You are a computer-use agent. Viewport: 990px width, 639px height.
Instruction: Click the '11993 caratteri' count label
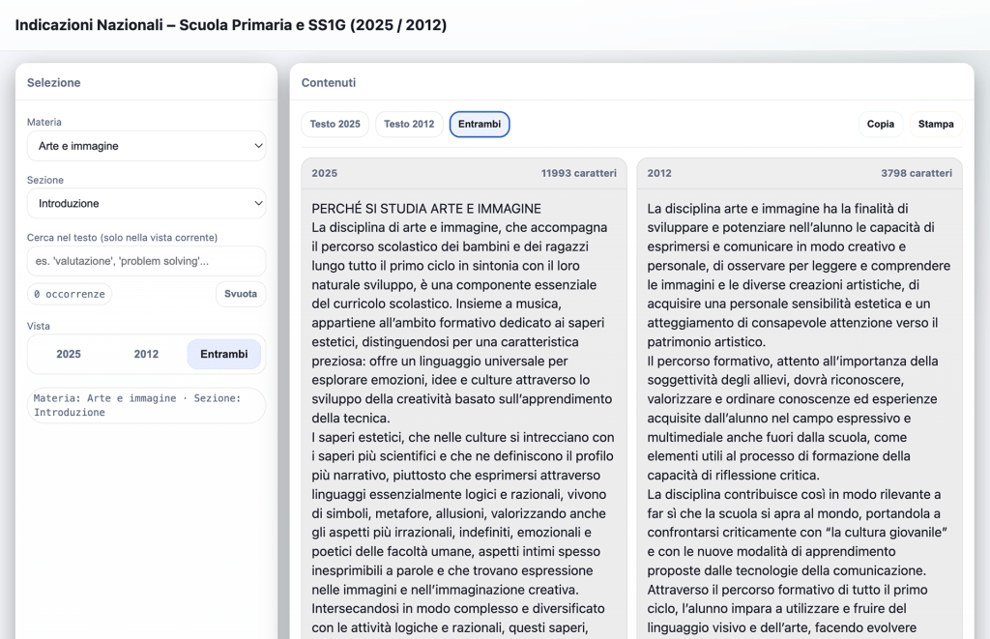tap(578, 174)
